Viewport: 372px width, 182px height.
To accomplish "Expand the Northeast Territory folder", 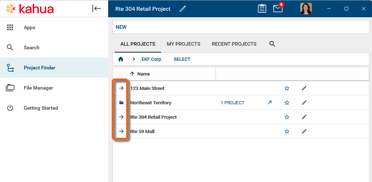I will click(x=121, y=103).
